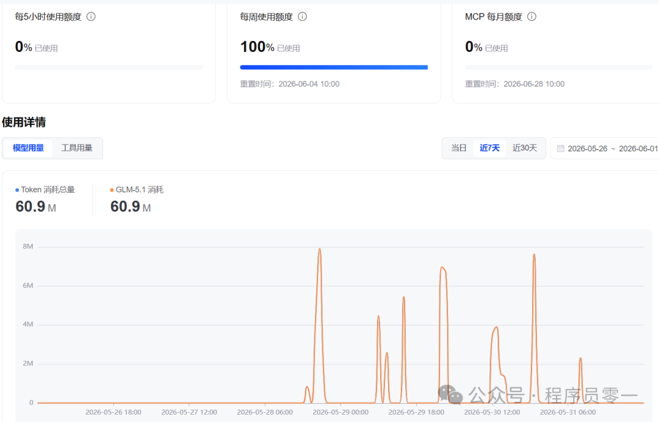Click x-axis label 2026-05-27 12:00

pyautogui.click(x=189, y=412)
